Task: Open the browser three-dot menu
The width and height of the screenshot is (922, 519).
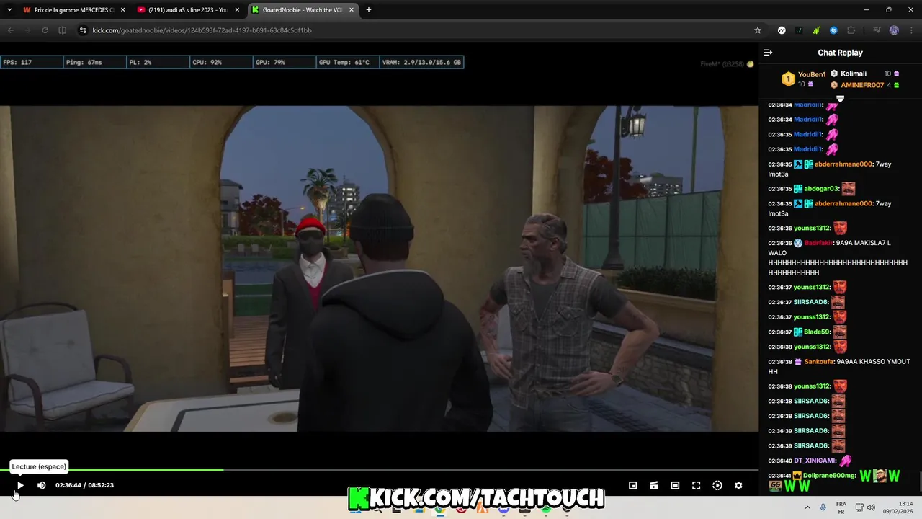Action: (910, 30)
